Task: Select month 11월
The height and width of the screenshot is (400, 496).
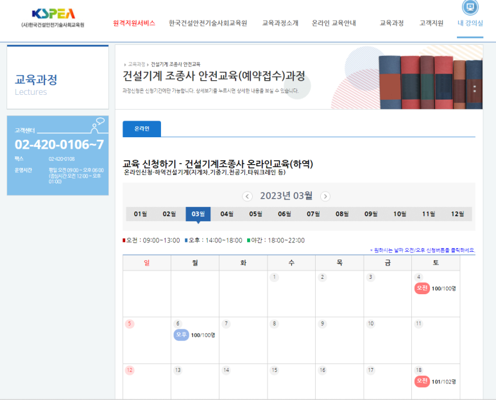Action: [x=429, y=214]
